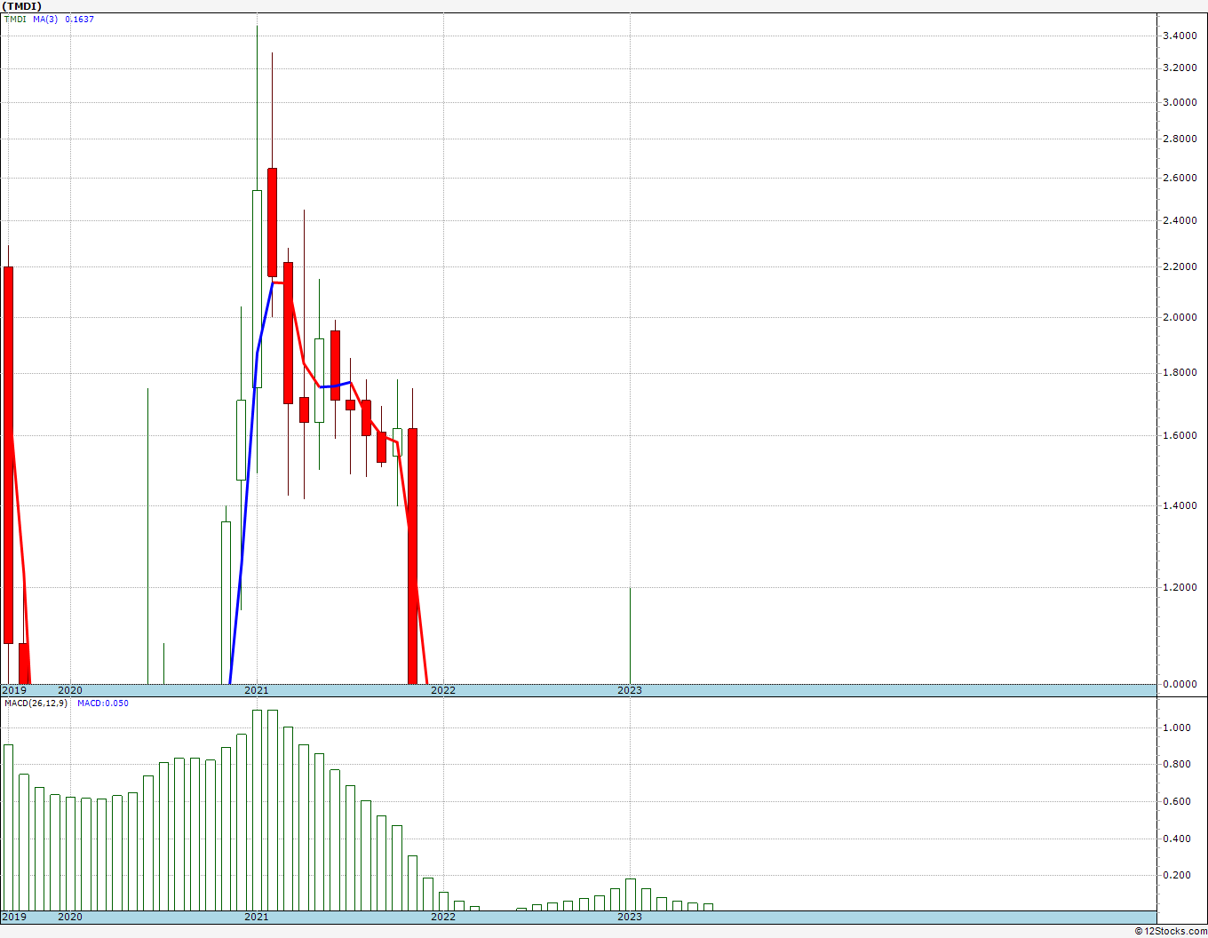Select the 2.4000 price axis label
Image resolution: width=1208 pixels, height=938 pixels.
point(1179,221)
